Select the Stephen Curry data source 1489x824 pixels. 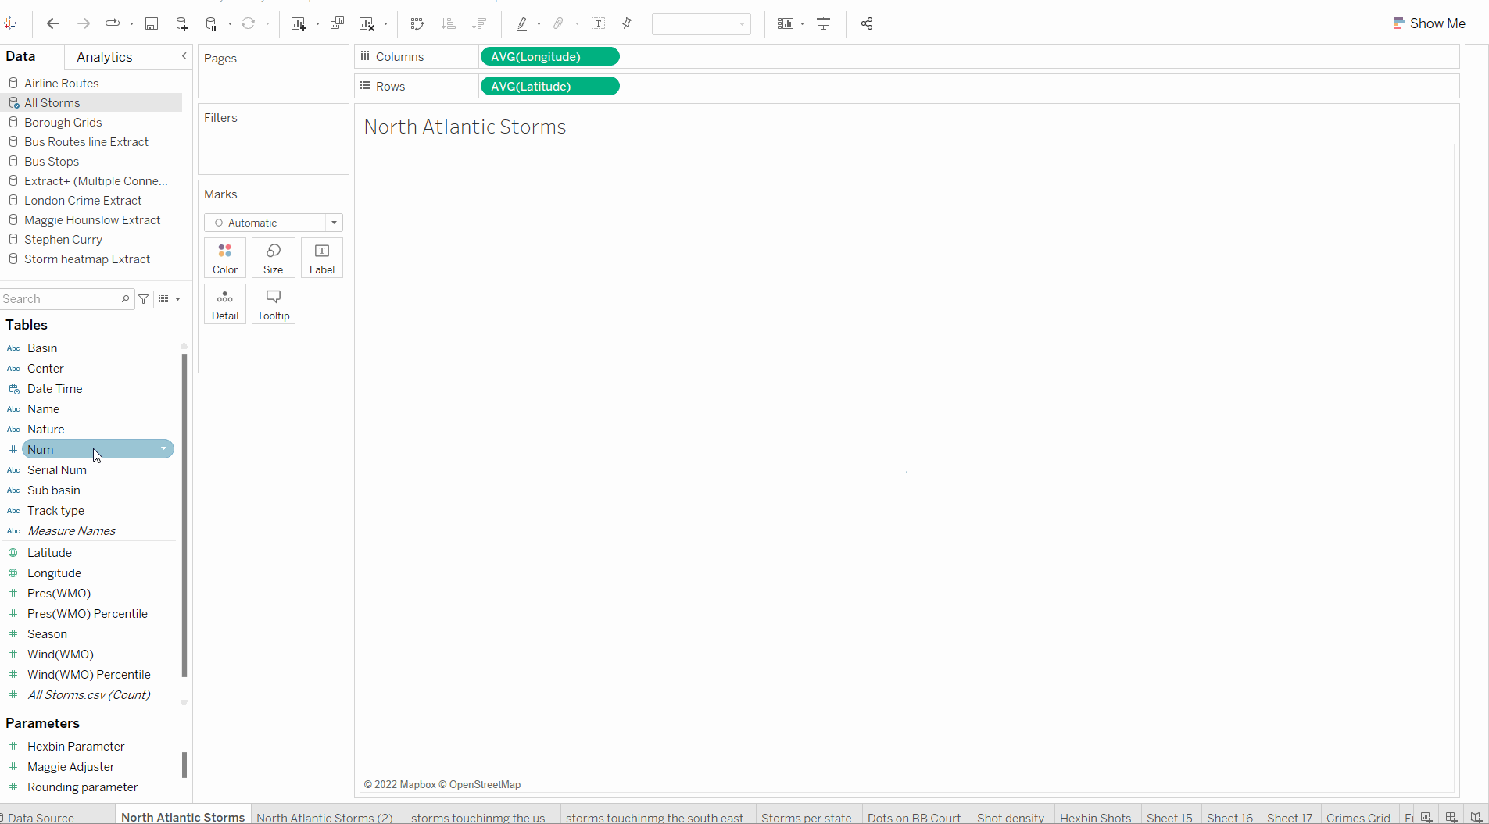click(63, 240)
